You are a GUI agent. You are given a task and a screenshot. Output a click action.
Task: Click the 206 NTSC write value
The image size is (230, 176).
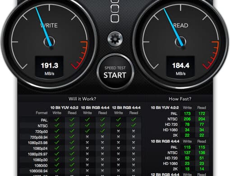187,119
